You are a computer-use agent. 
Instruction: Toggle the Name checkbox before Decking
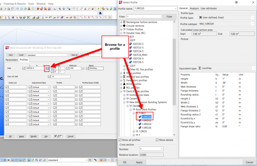[87, 68]
